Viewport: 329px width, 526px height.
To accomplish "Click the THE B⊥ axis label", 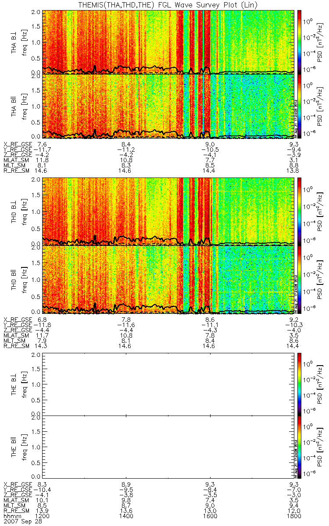I will 14,384.
